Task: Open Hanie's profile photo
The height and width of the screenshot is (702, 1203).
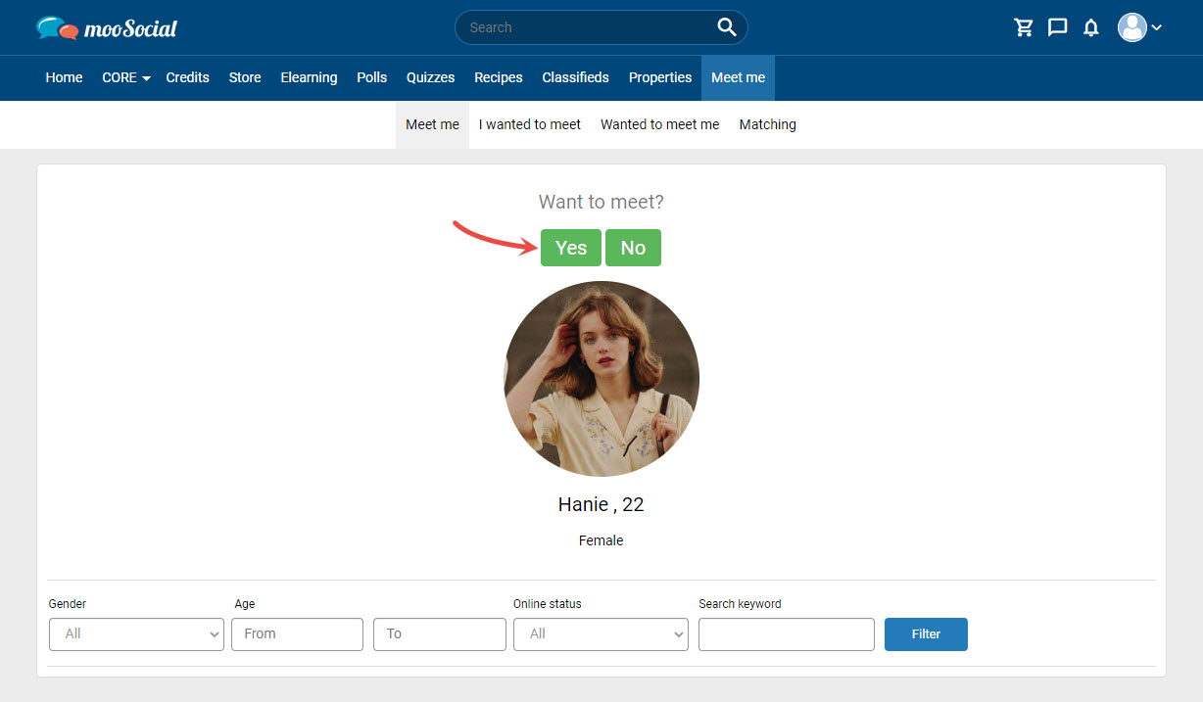Action: [x=601, y=379]
